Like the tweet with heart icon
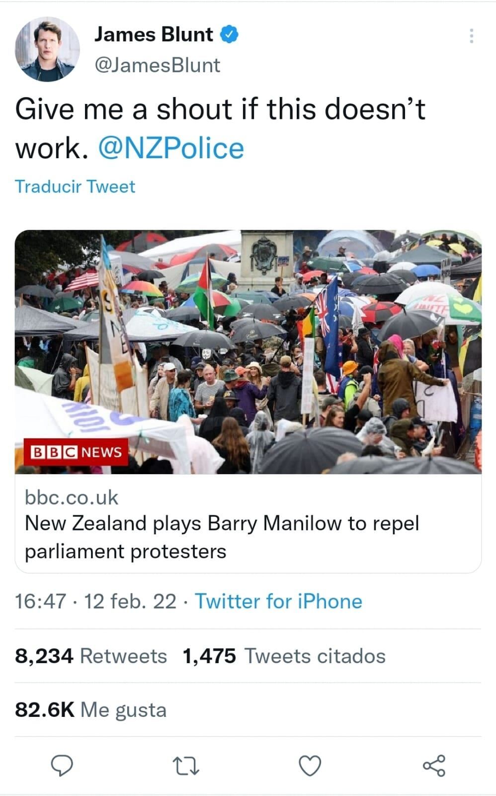The width and height of the screenshot is (496, 796). [310, 766]
